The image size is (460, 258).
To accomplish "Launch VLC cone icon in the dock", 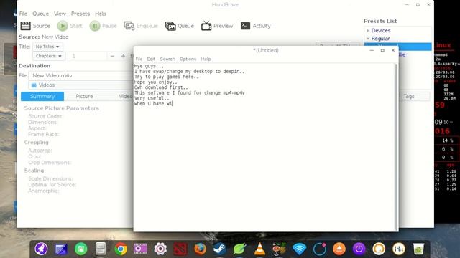I will point(259,249).
